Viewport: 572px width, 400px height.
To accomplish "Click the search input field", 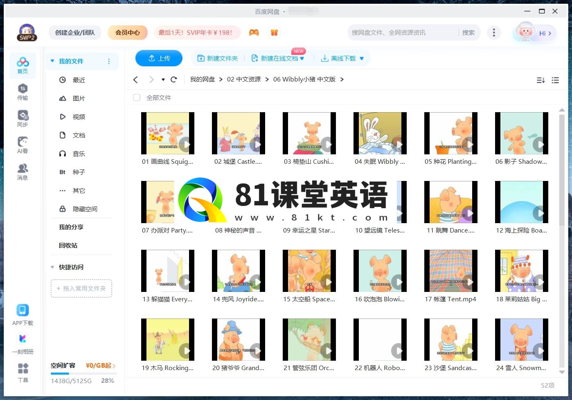I will (403, 32).
